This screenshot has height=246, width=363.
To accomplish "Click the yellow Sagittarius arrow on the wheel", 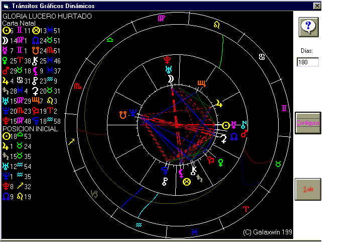I will click(x=71, y=142).
